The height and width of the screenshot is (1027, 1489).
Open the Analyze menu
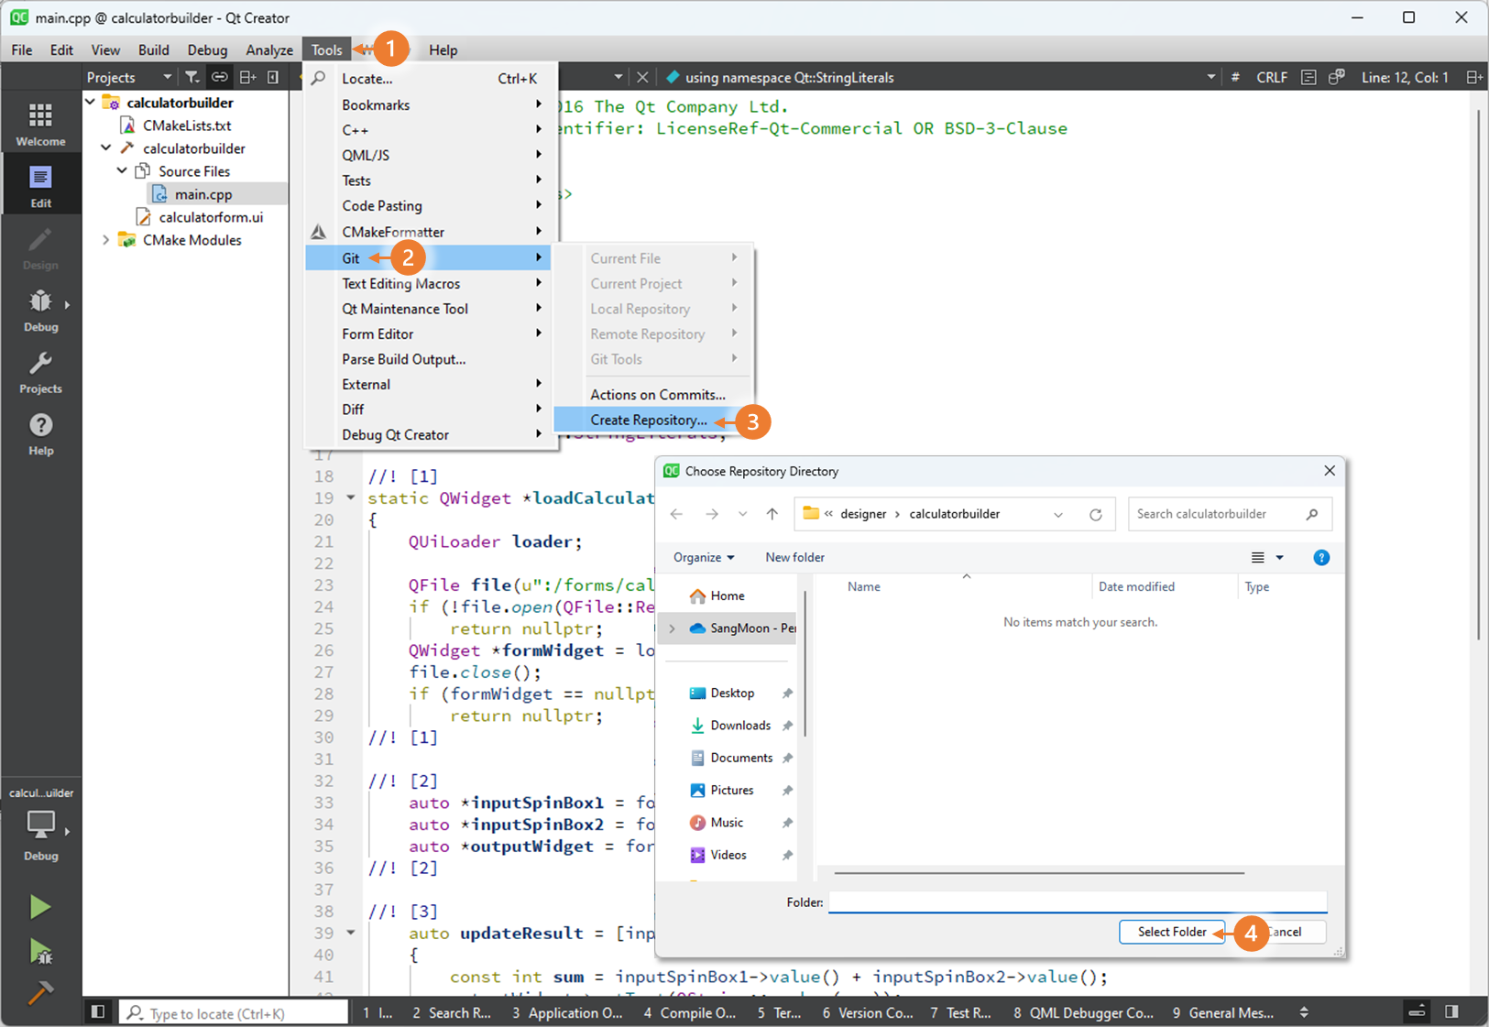(x=268, y=49)
